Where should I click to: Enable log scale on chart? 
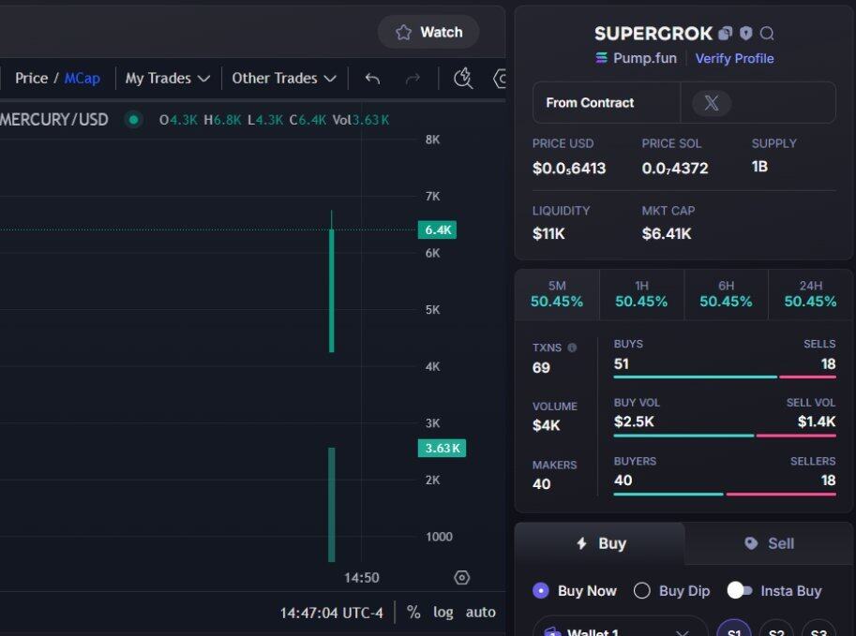pyautogui.click(x=443, y=613)
